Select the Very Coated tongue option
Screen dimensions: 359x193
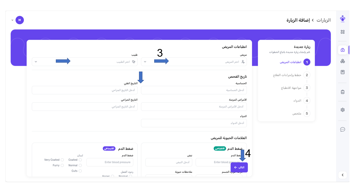coord(62,160)
